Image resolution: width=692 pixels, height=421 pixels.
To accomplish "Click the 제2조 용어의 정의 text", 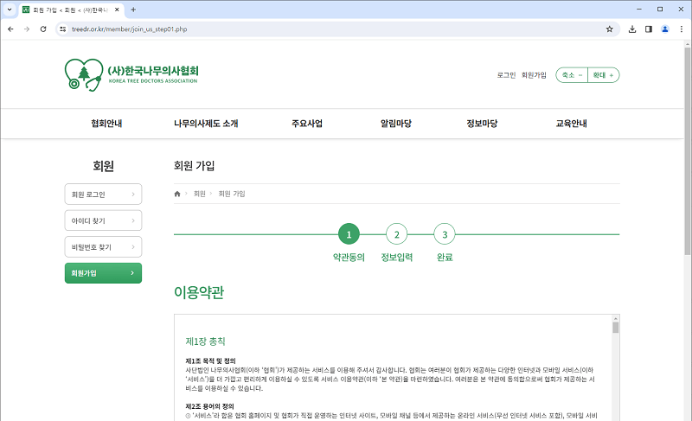I will point(209,406).
